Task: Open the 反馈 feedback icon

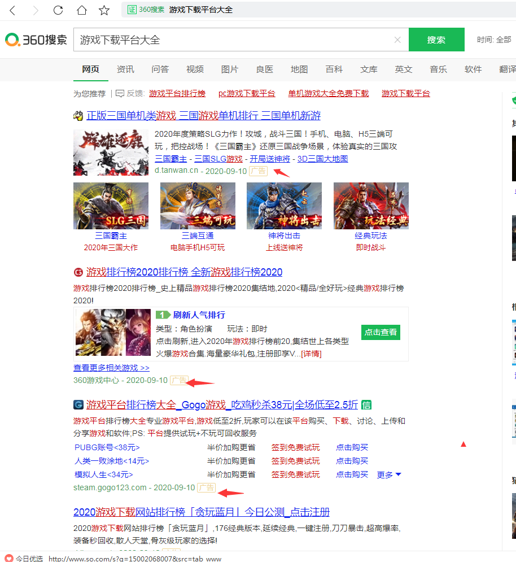Action: pos(120,94)
